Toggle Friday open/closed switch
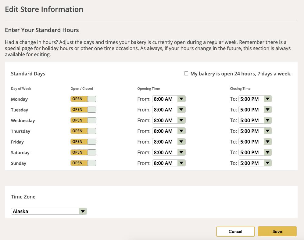 coord(83,142)
